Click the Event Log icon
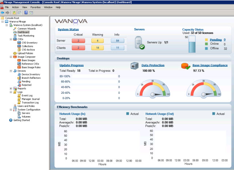Image resolution: width=234 pixels, height=170 pixels. click(x=19, y=95)
